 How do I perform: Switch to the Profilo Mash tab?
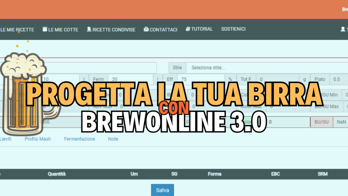point(38,139)
